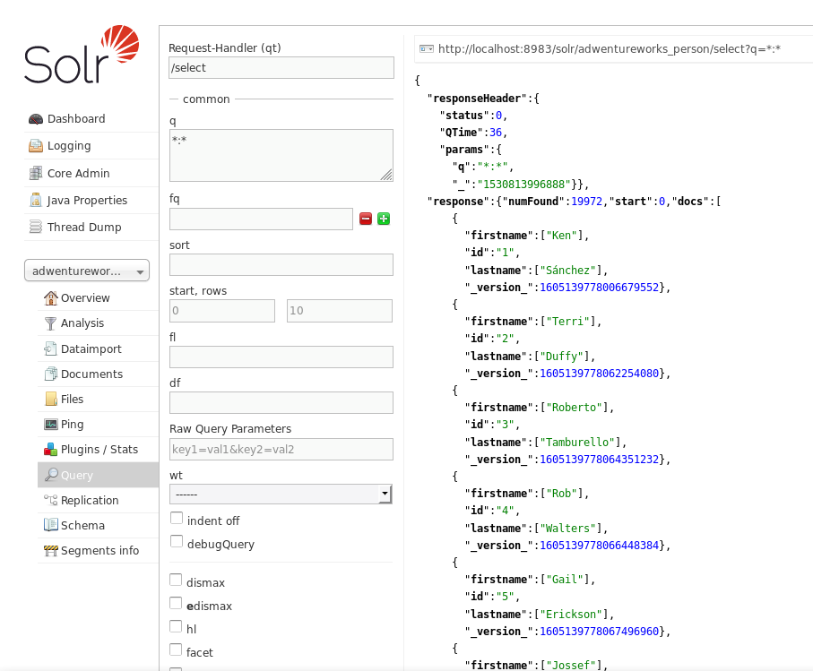Viewport: 813px width, 671px height.
Task: Enable the debugQuery checkbox
Action: coord(176,541)
